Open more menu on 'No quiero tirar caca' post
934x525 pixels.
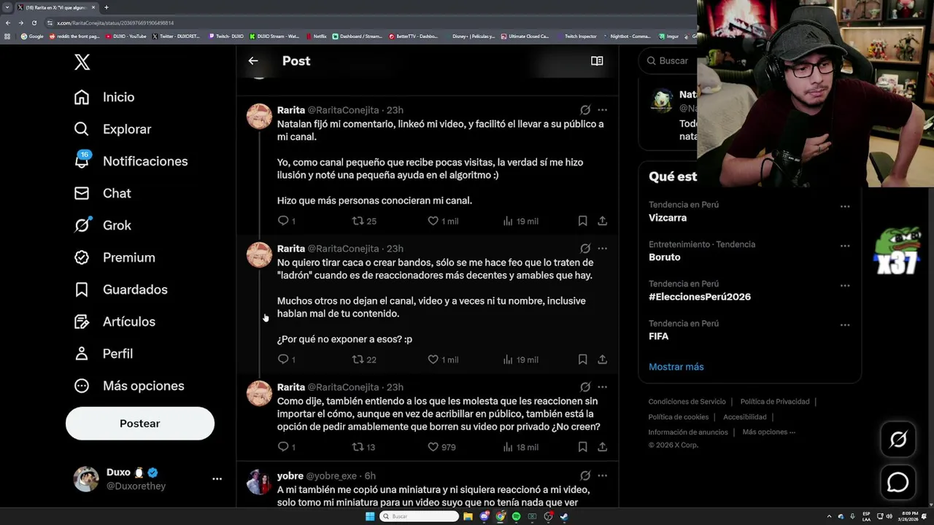[x=602, y=249]
